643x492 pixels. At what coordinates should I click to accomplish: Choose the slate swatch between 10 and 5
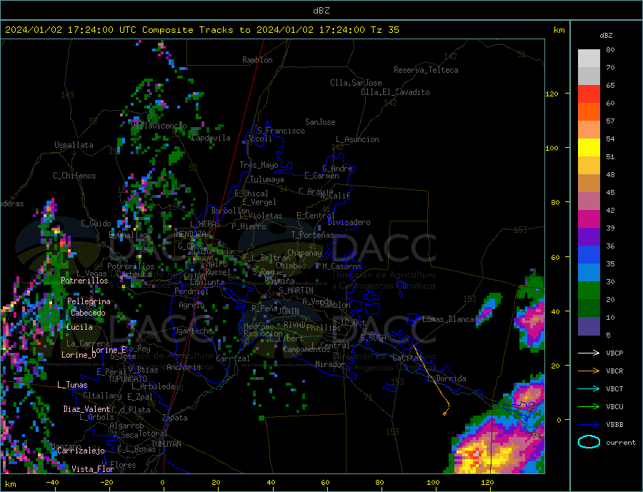[589, 326]
